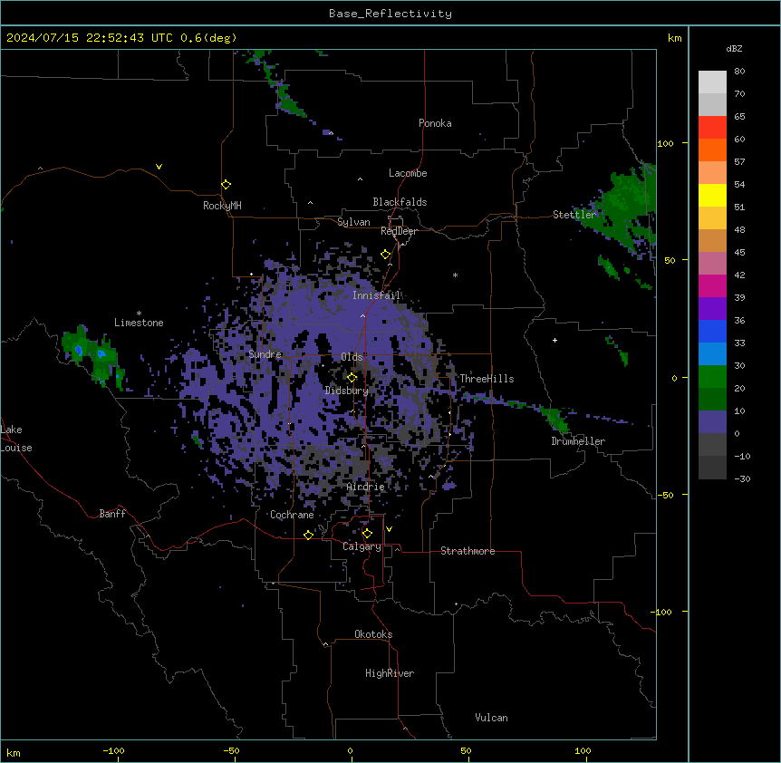Select the Banff label
Viewport: 781px width, 763px height.
(x=112, y=514)
